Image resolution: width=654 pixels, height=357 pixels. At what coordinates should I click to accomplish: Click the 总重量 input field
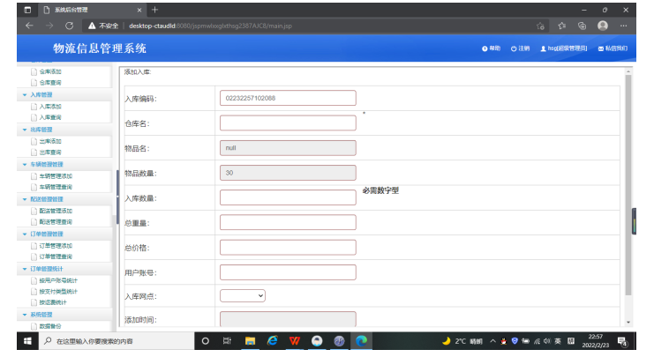point(288,222)
